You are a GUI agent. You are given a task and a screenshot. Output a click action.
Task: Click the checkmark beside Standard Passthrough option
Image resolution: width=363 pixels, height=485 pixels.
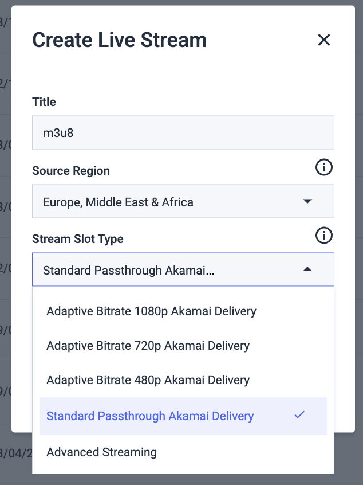(299, 415)
